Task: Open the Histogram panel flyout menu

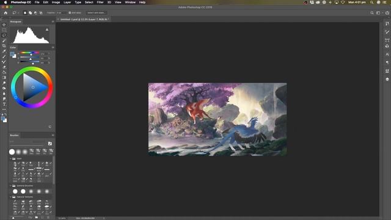Action: pyautogui.click(x=53, y=22)
